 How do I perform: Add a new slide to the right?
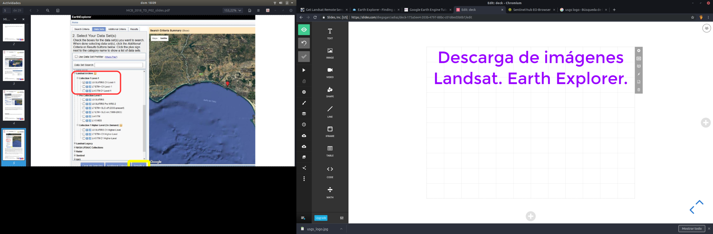706,123
